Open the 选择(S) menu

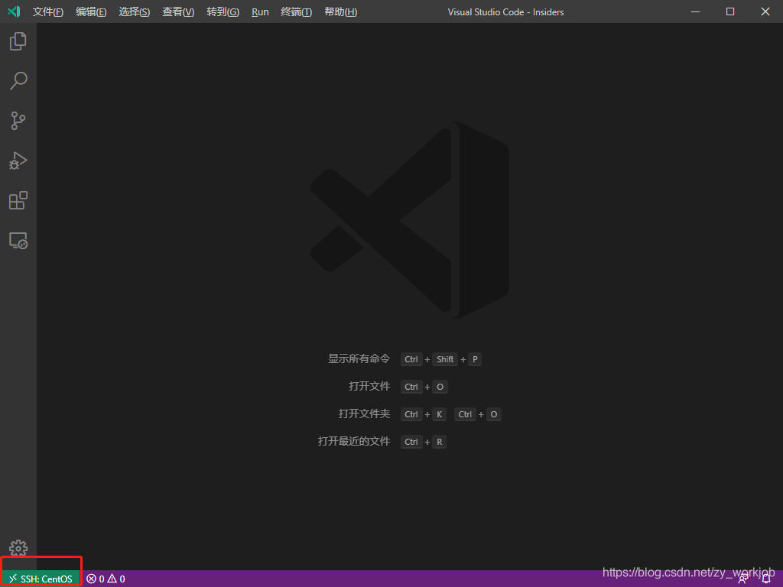coord(135,12)
